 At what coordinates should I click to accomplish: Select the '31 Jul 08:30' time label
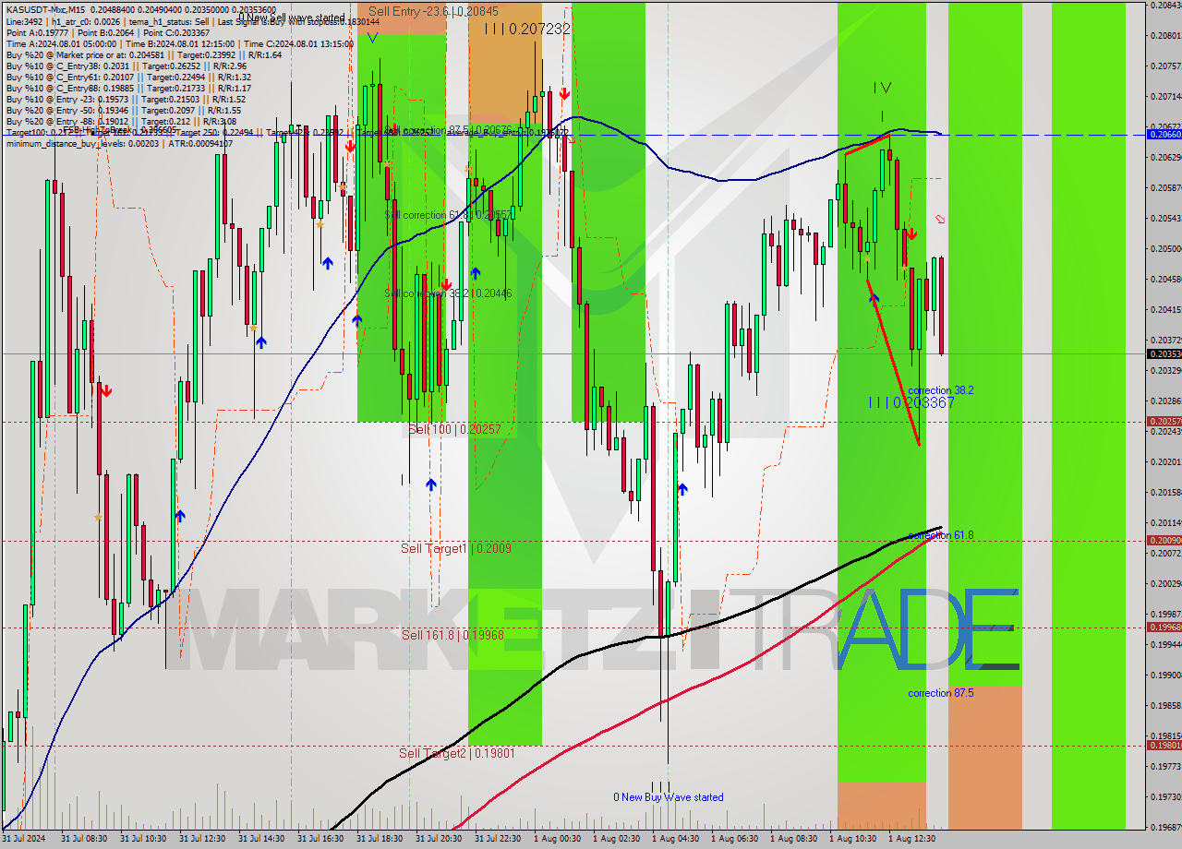pyautogui.click(x=83, y=839)
